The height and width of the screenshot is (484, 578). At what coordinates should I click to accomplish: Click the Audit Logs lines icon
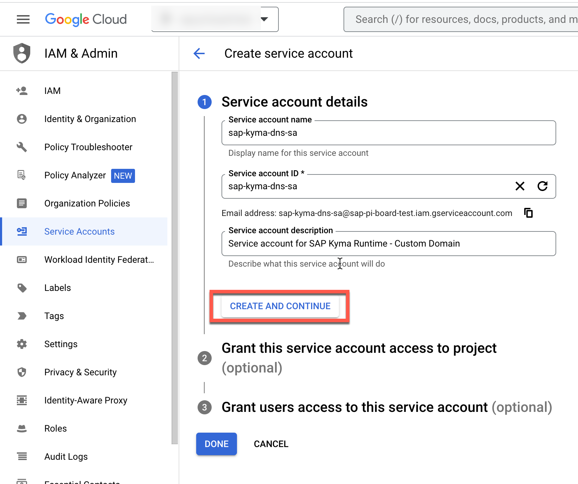(x=22, y=457)
